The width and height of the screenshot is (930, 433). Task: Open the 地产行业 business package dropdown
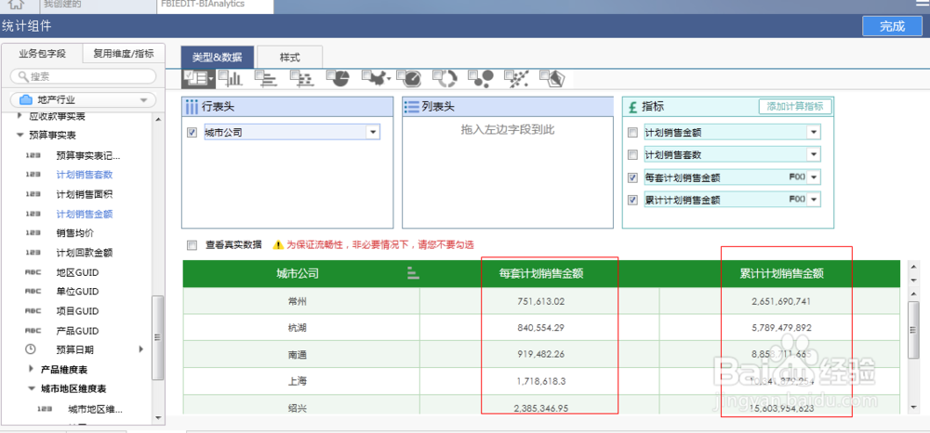click(83, 100)
